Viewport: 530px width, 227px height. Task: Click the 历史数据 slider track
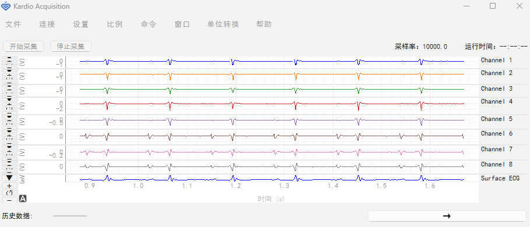[70, 216]
